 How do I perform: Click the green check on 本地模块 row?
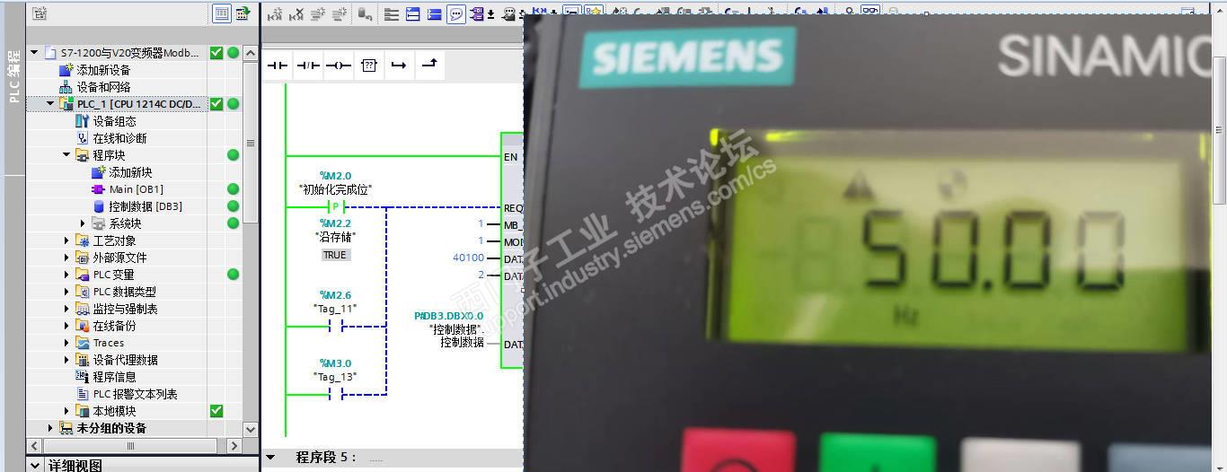pyautogui.click(x=216, y=411)
